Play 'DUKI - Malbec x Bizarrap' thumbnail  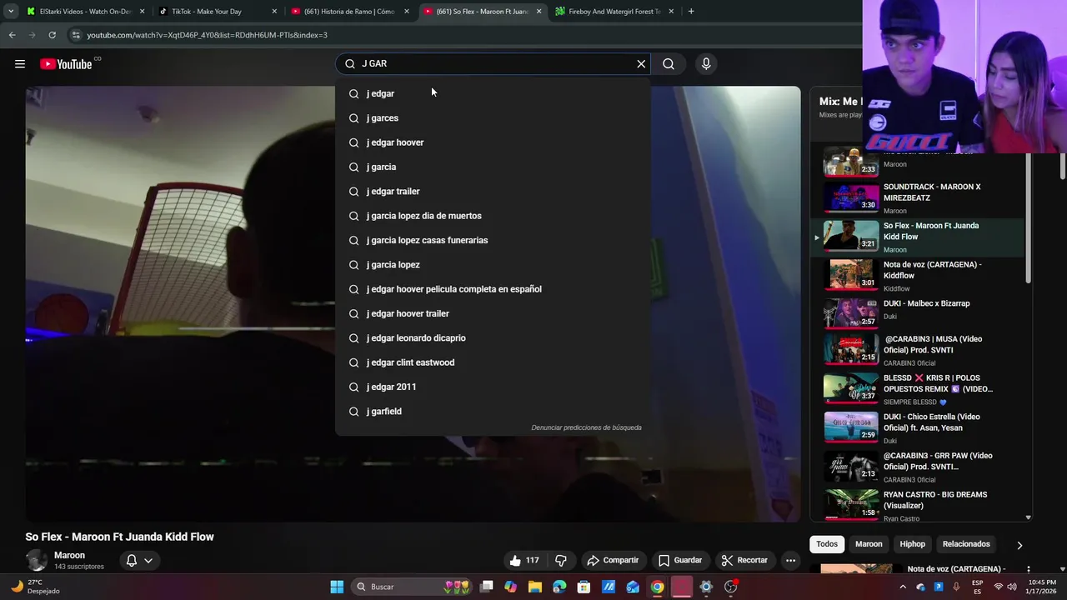click(x=851, y=314)
